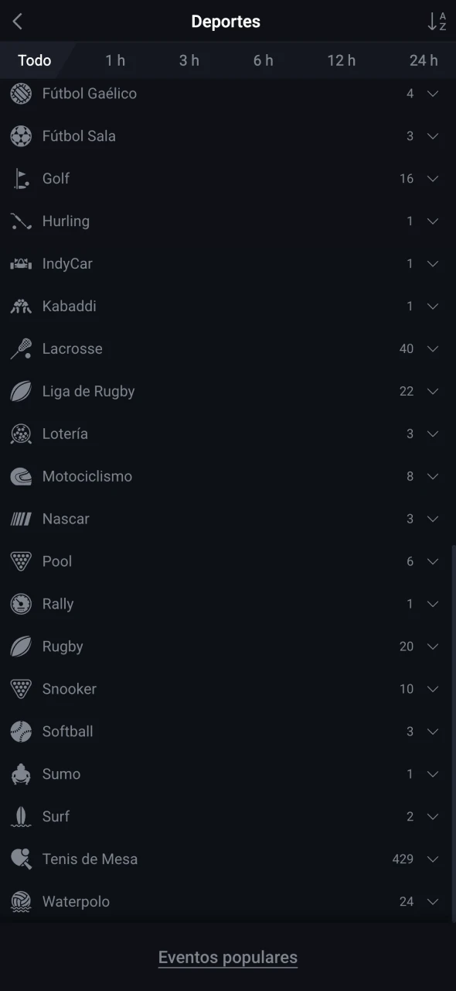
Task: Select the Pool rack icon
Action: tap(21, 562)
